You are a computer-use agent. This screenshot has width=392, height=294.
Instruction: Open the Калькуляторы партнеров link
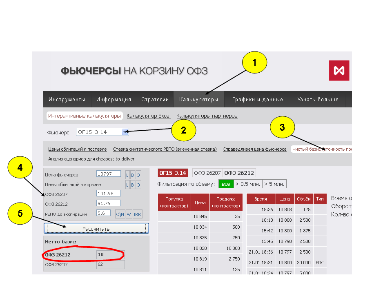click(207, 116)
